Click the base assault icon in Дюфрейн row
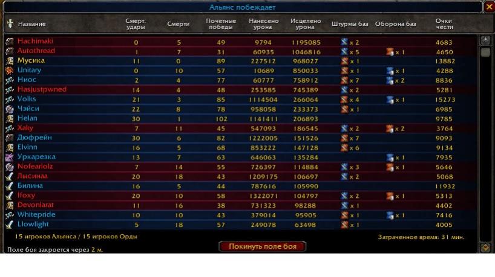495x277 pixels. 344,138
